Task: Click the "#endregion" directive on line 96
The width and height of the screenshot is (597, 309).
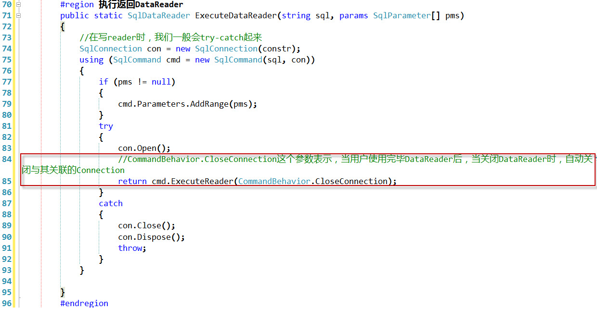Action: pyautogui.click(x=84, y=303)
